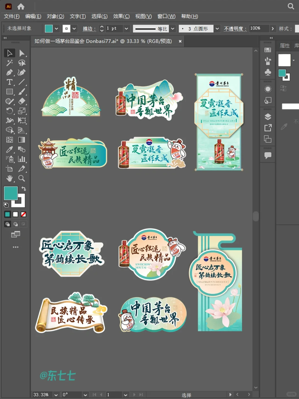
Task: Select the Pen tool
Action: click(x=9, y=73)
